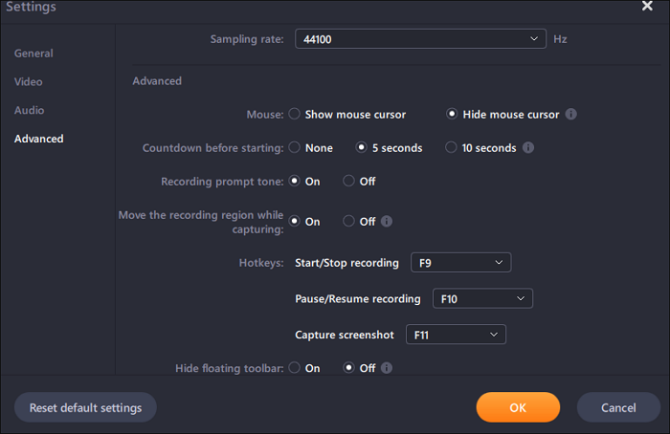
Task: Click the Cancel button
Action: [618, 407]
